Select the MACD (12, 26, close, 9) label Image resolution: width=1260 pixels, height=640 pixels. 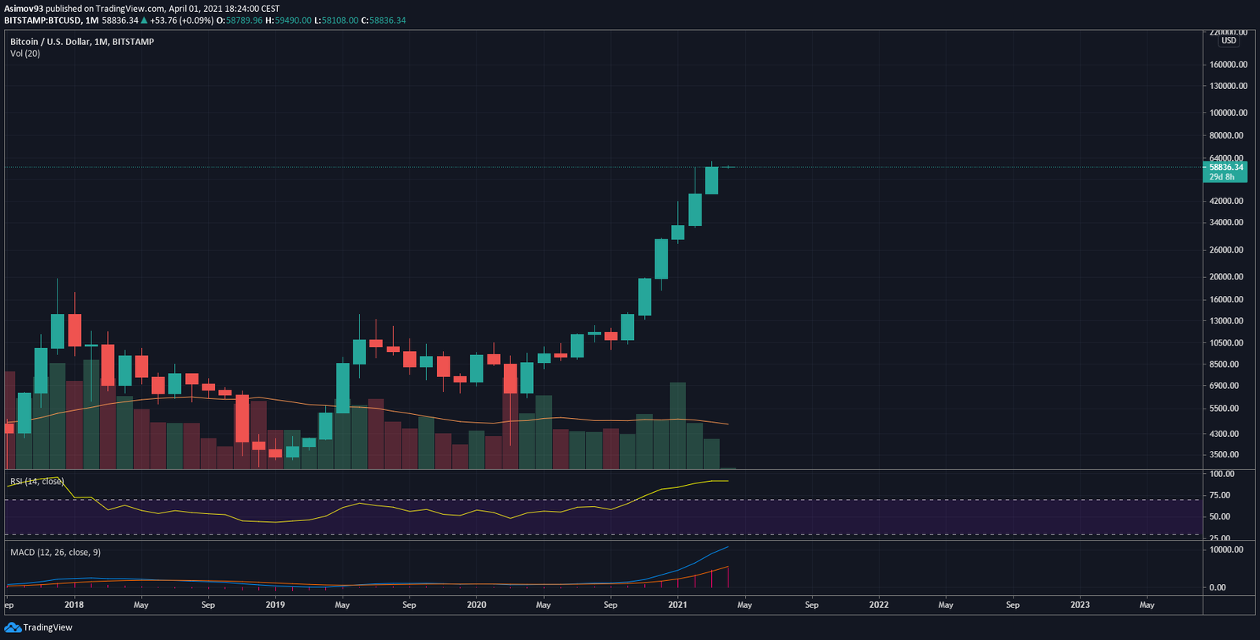55,553
